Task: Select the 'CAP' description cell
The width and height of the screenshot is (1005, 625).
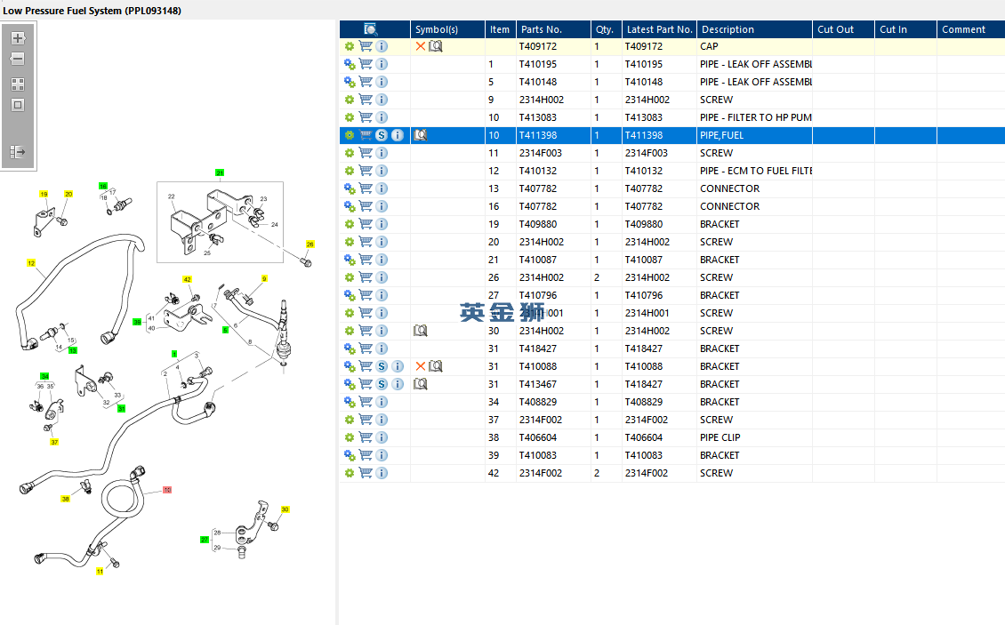Action: point(754,46)
